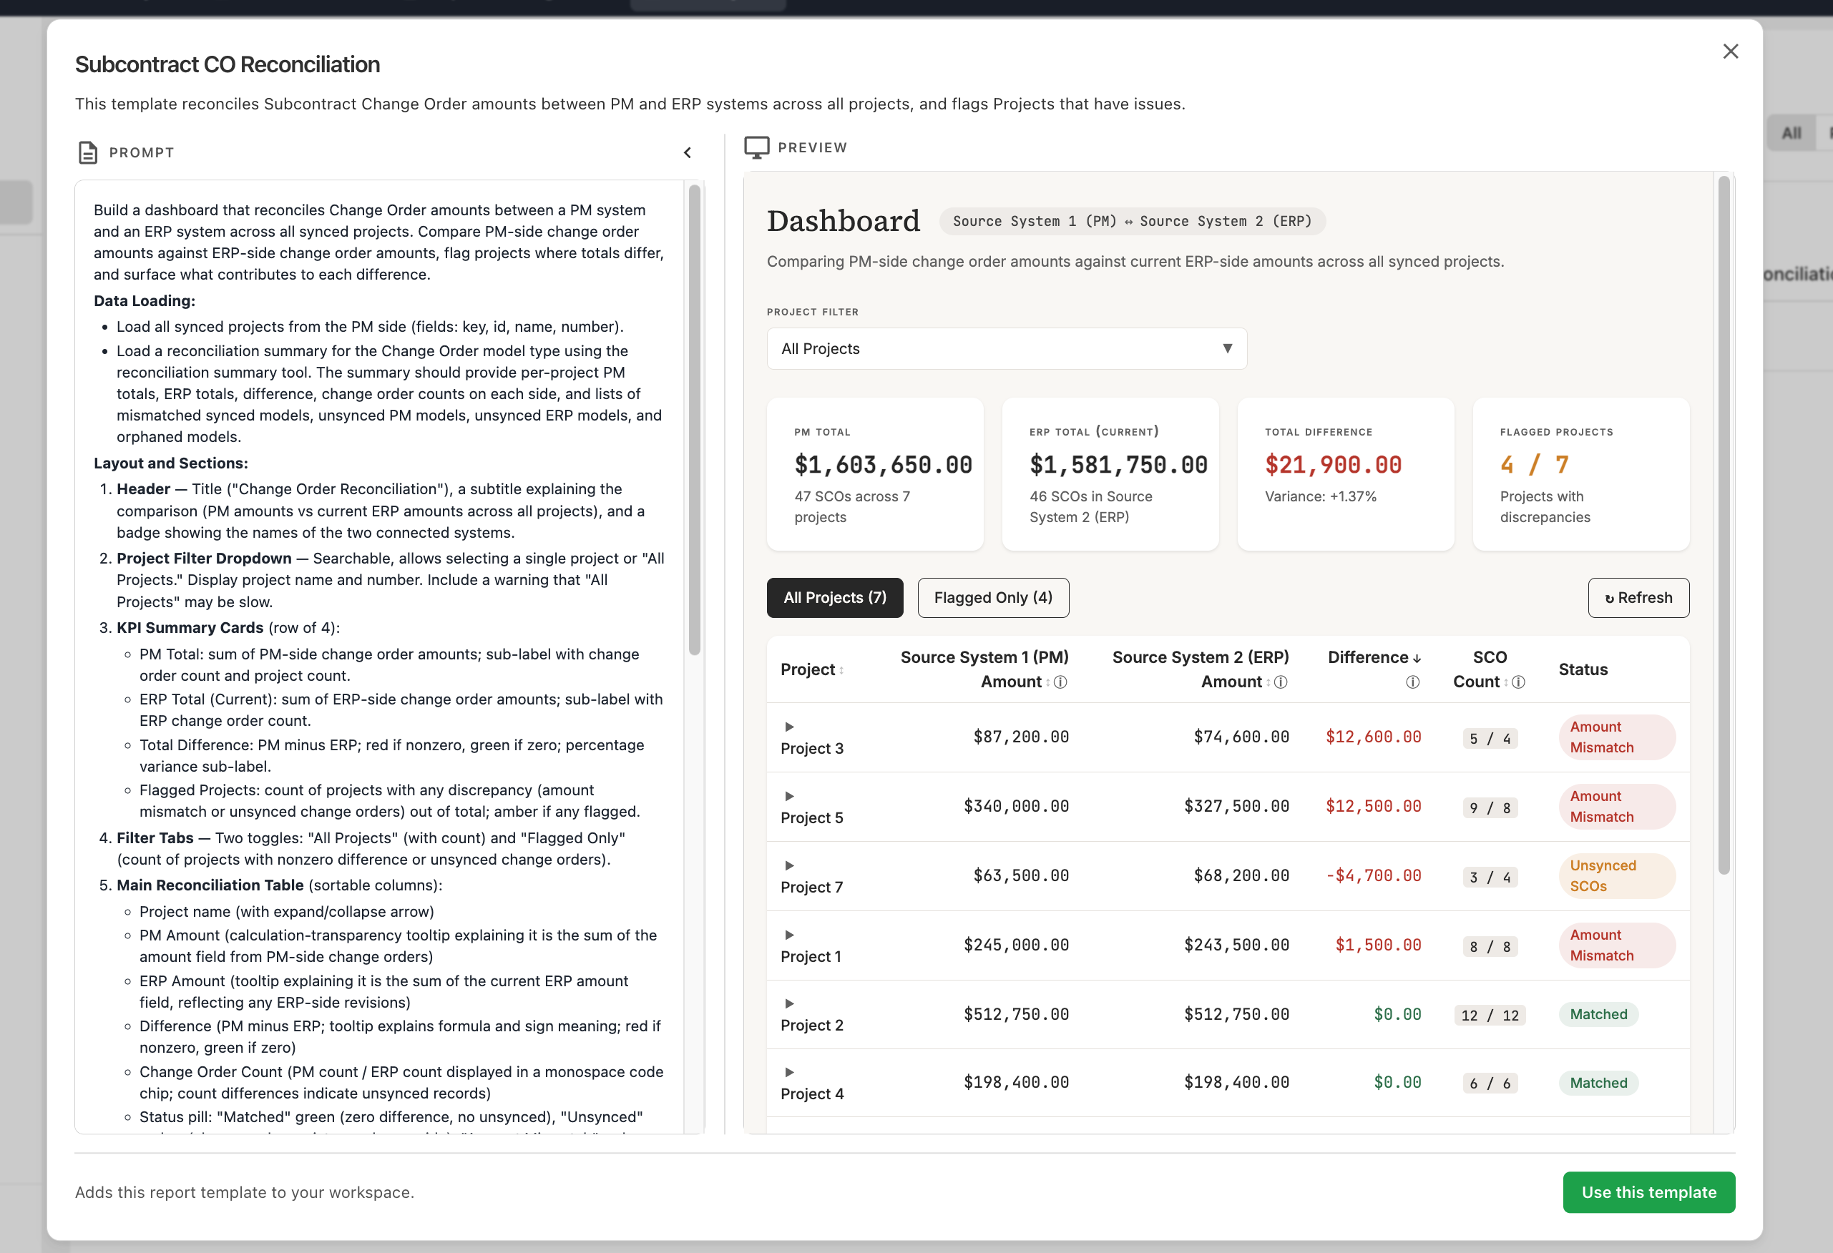
Task: Expand the Project 3 row
Action: pyautogui.click(x=790, y=727)
